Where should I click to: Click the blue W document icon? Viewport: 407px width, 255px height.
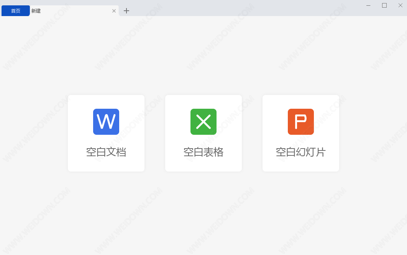point(106,122)
